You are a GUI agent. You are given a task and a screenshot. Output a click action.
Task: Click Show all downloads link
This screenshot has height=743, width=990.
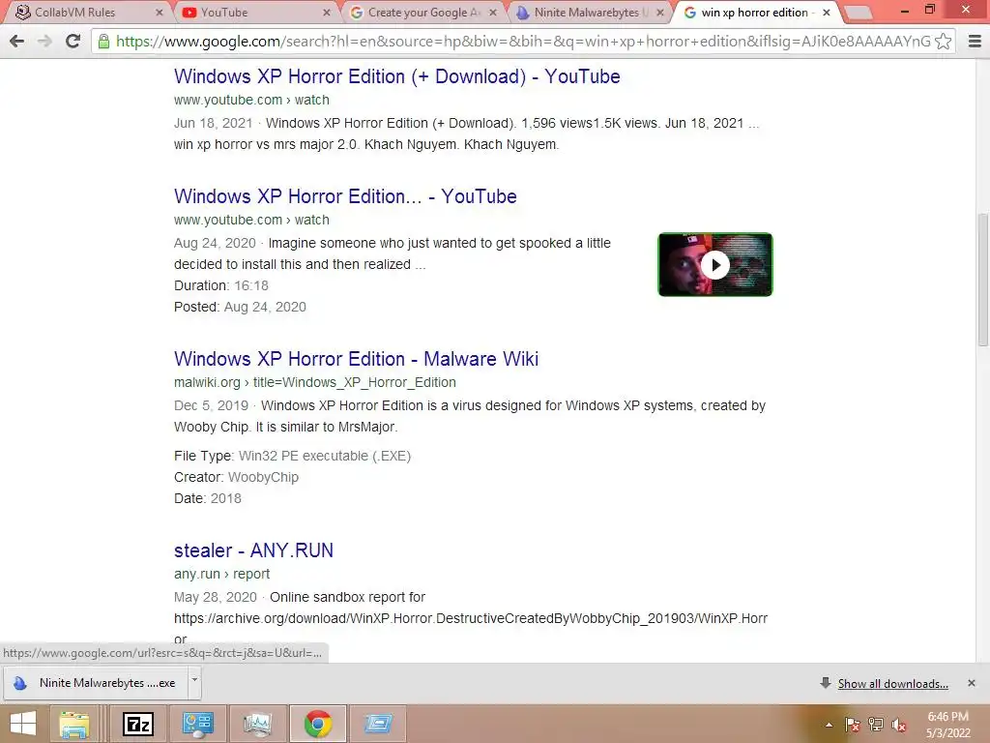click(x=892, y=684)
